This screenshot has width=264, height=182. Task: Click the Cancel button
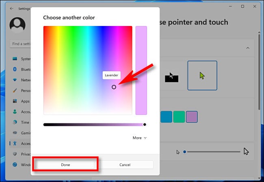pos(125,164)
